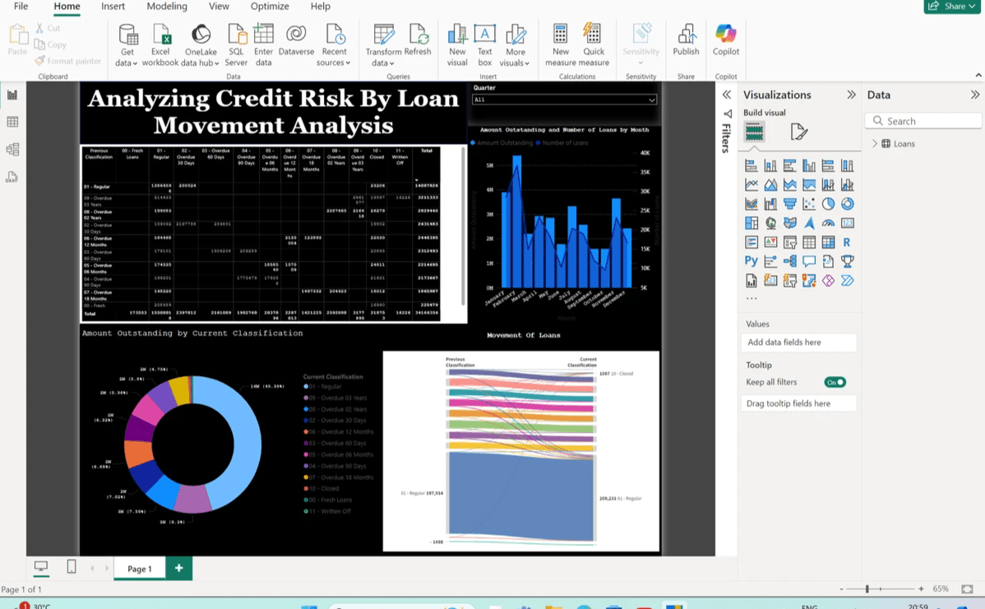Viewport: 985px width, 609px height.
Task: Expand the Loans table in Data pane
Action: point(875,144)
